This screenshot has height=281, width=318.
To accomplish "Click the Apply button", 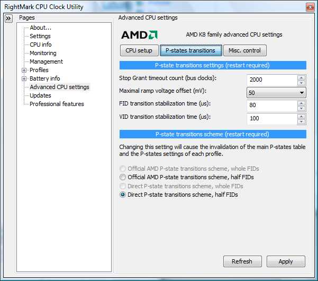I will click(x=286, y=261).
